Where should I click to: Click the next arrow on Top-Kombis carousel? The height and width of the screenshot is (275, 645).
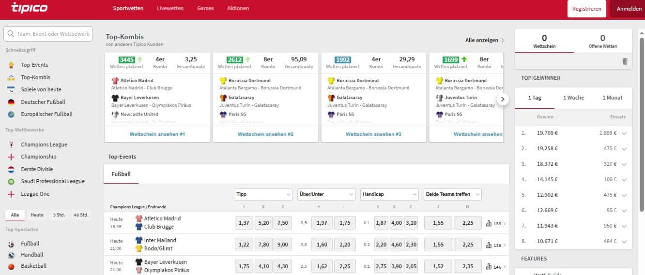click(x=503, y=99)
